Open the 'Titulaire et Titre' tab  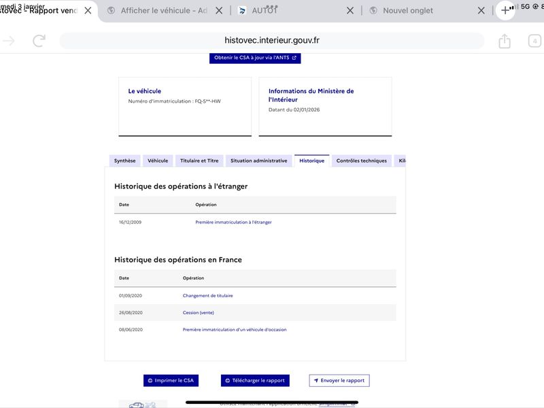point(199,161)
